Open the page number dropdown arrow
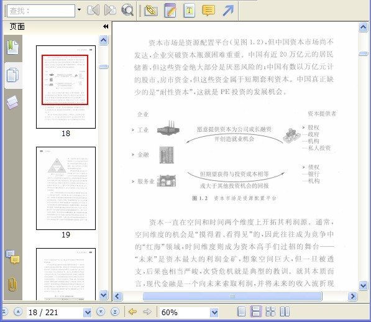 88,313
